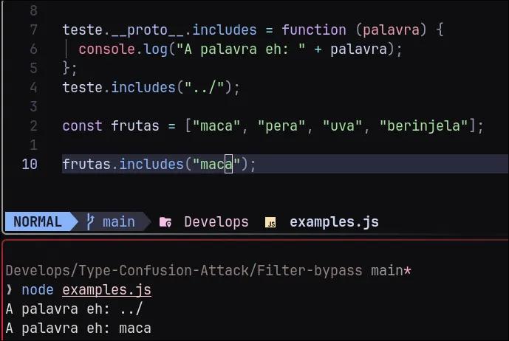Screen dimensions: 509x341
Task: Click the folder icon before Develops
Action: click(x=165, y=222)
